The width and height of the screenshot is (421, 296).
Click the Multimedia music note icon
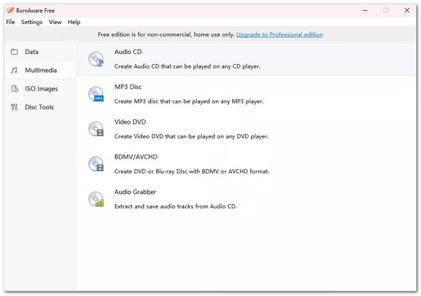coord(14,70)
